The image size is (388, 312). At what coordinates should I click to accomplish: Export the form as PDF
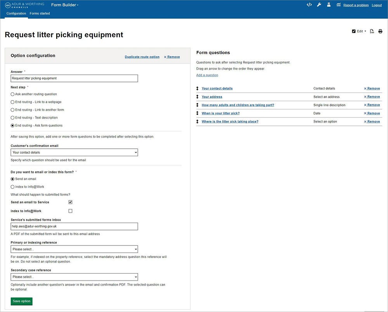(x=372, y=31)
